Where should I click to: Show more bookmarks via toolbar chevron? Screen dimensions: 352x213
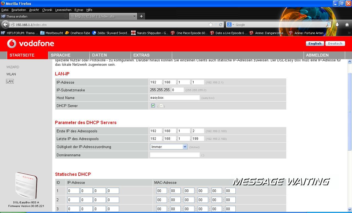point(349,33)
